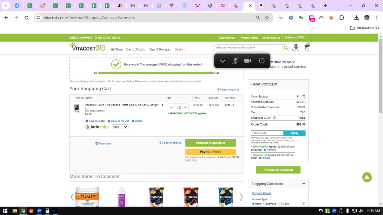383x215 pixels.
Task: Open the browser Extensions puzzle icon
Action: click(x=342, y=18)
